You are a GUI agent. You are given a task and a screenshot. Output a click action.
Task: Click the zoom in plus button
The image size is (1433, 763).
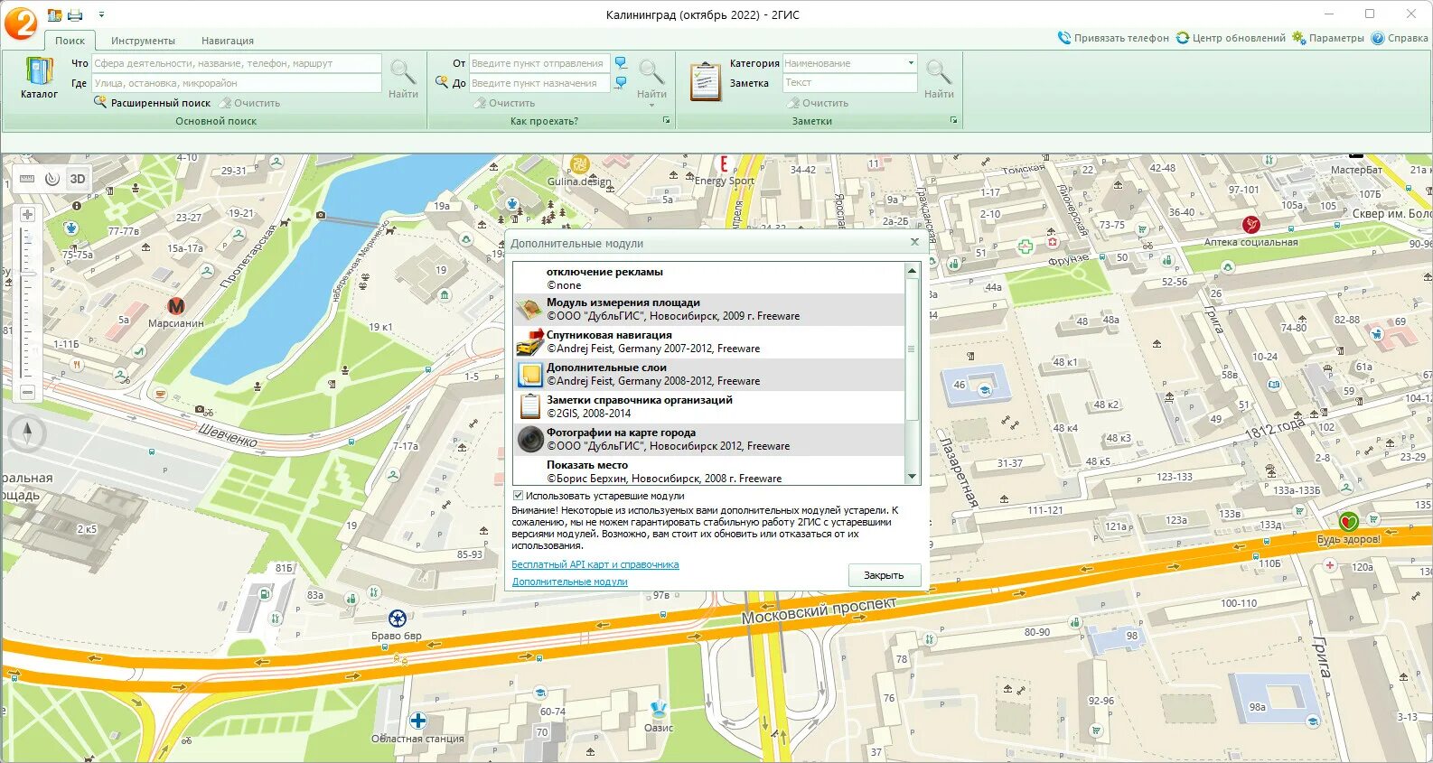point(27,215)
